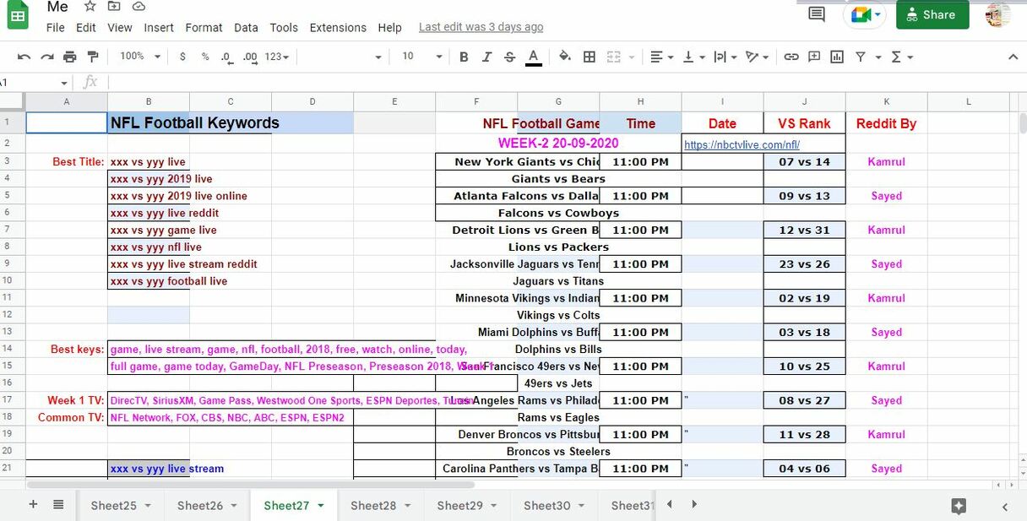Open Sheet27 tab dropdown arrow

click(x=321, y=506)
